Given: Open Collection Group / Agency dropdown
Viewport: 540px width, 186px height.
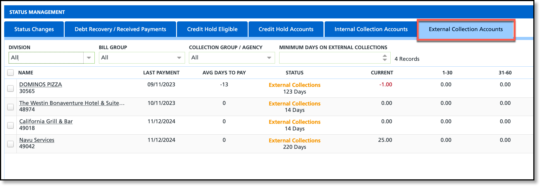Looking at the screenshot, I should [232, 58].
